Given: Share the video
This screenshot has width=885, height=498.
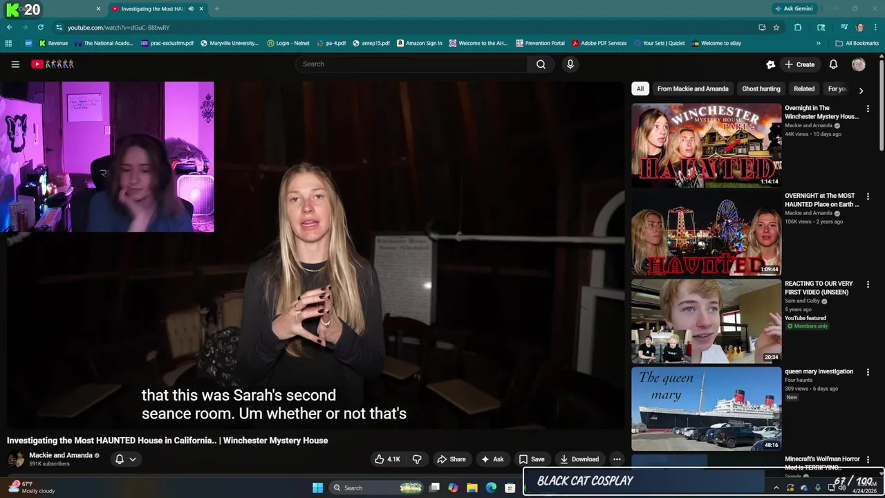Looking at the screenshot, I should point(451,459).
